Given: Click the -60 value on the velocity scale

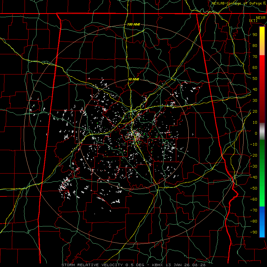Looking at the screenshot, I should pyautogui.click(x=254, y=199).
